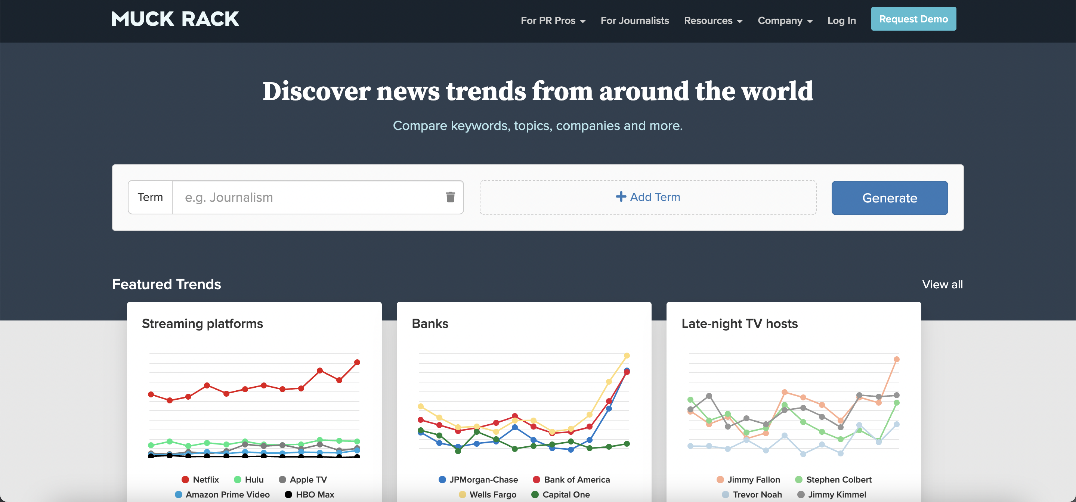The width and height of the screenshot is (1076, 502).
Task: Click the final Wells Fargo data point
Action: pos(627,356)
